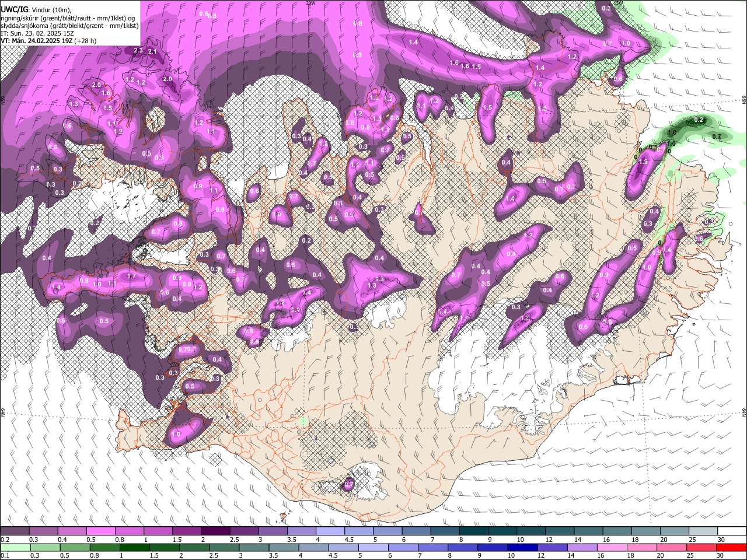Viewport: 747px width, 560px height.
Task: Select deep blue lower swatch between 10 and 12
Action: [523, 548]
